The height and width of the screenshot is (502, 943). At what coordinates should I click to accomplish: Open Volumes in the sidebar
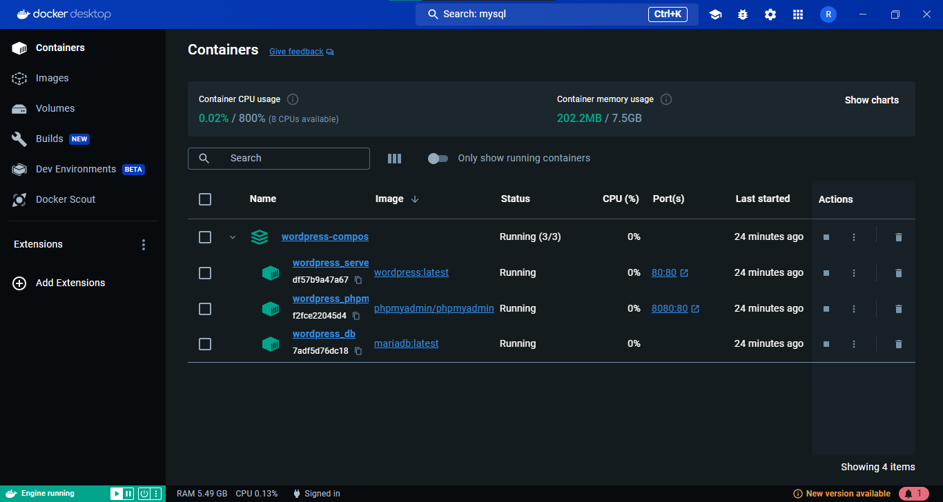[83, 108]
